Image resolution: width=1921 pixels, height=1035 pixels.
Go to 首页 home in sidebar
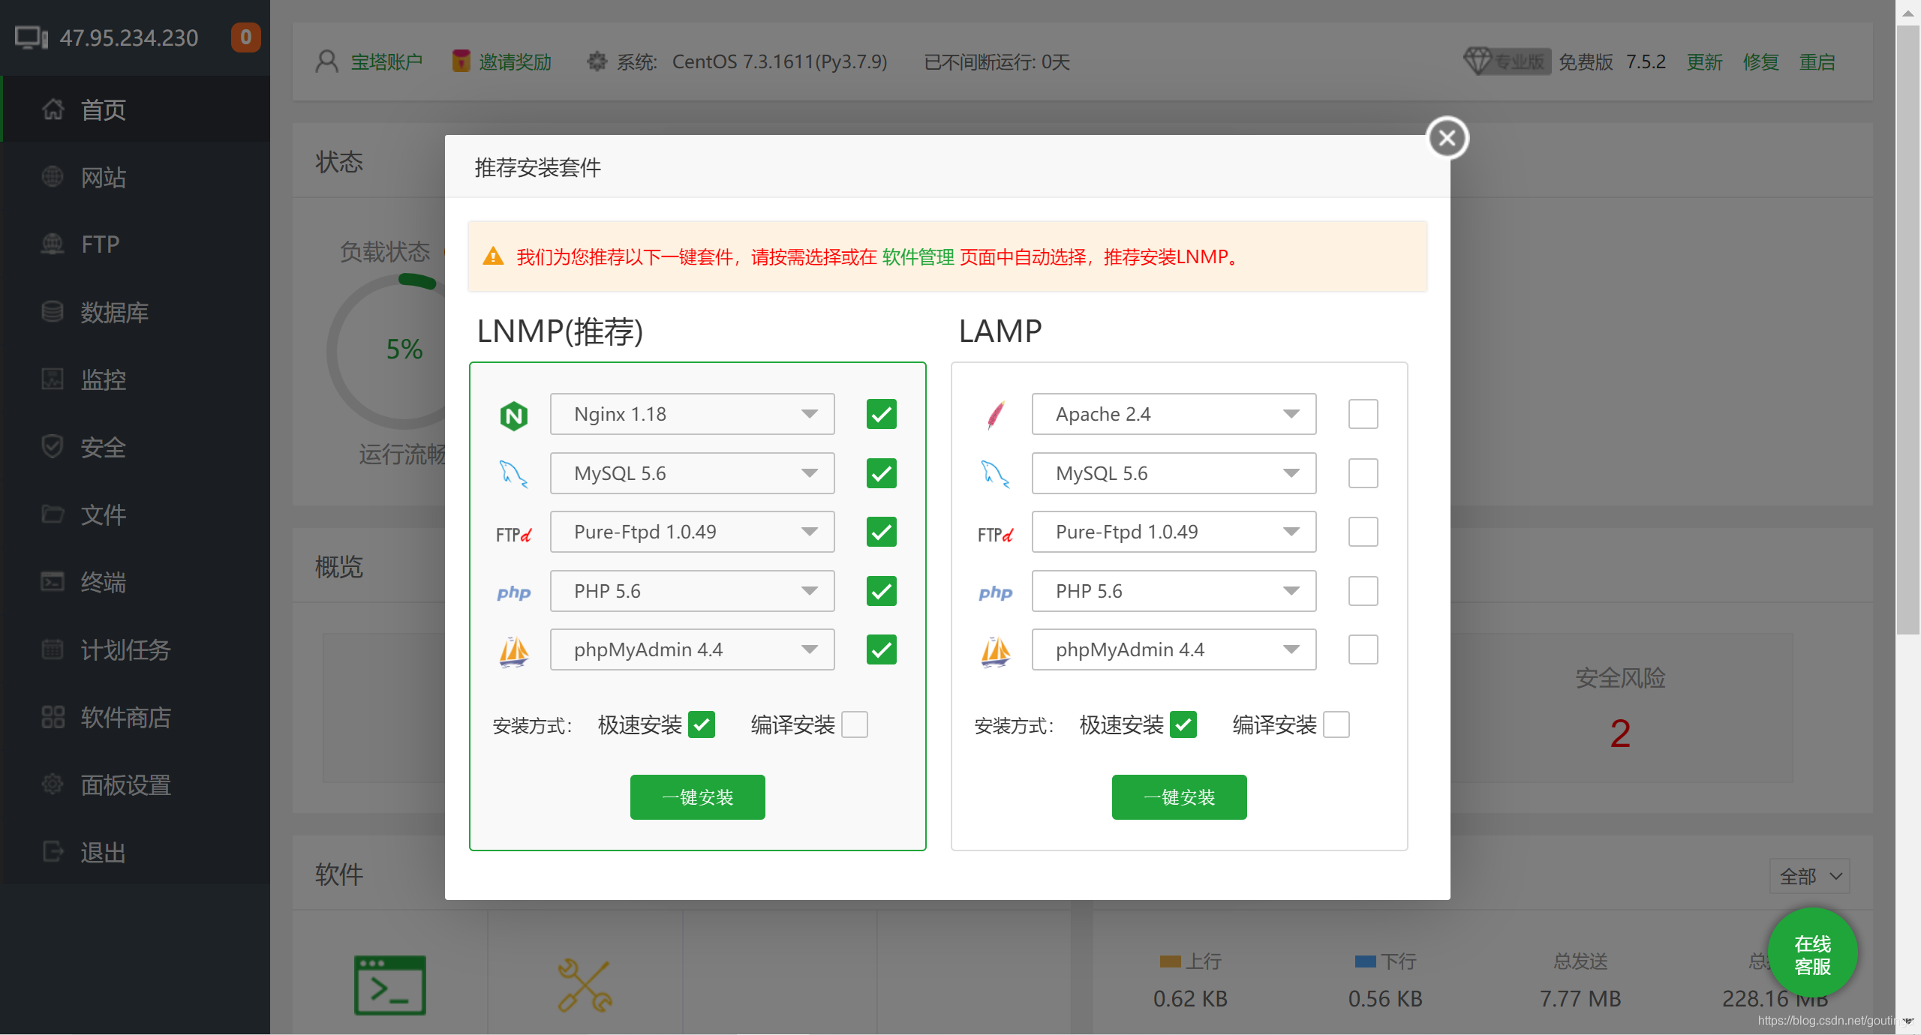135,109
